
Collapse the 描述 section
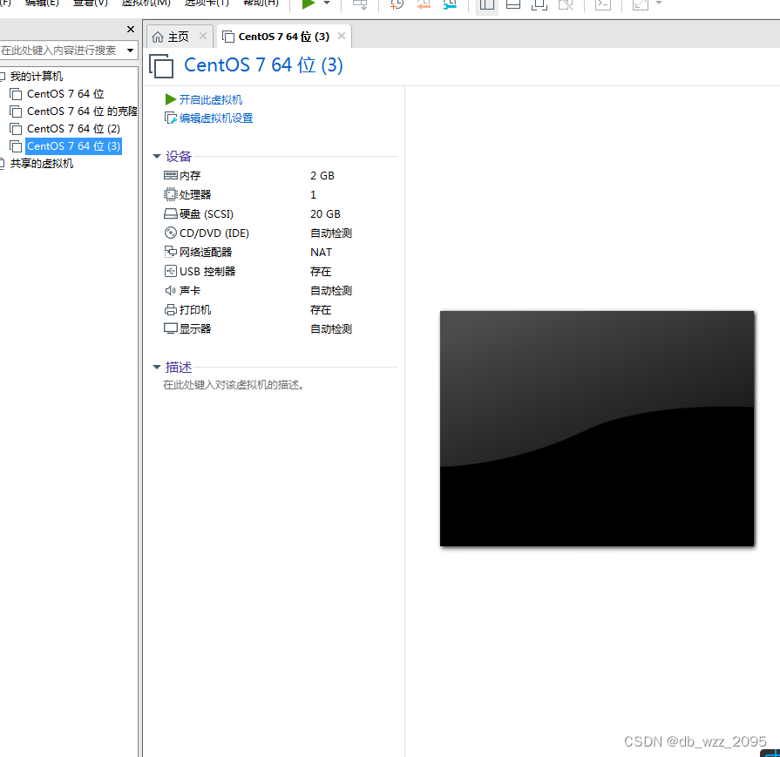[x=157, y=367]
